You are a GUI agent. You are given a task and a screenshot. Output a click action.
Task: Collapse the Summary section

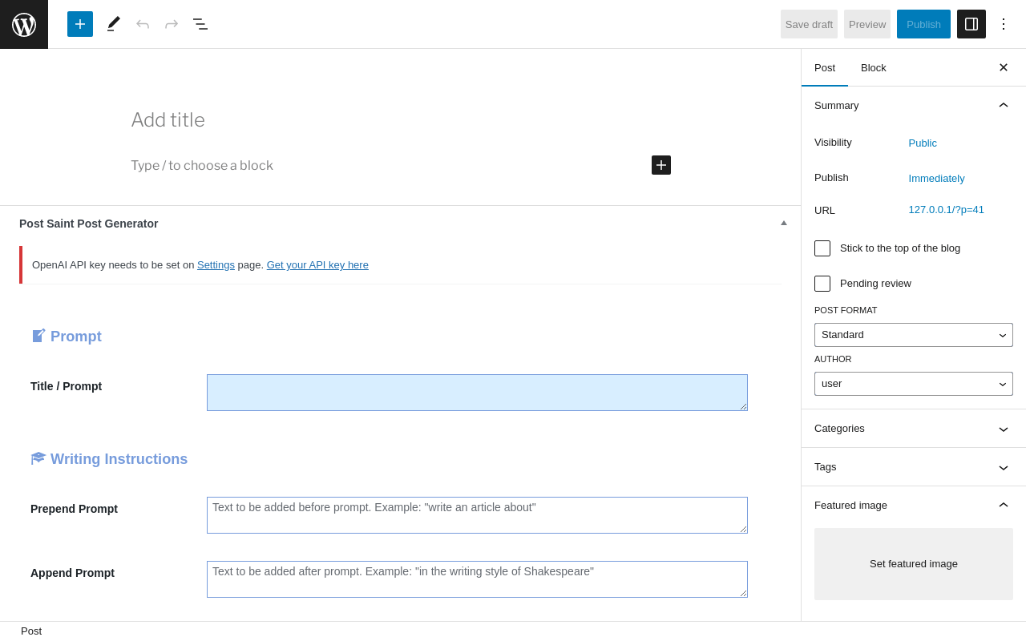click(914, 105)
